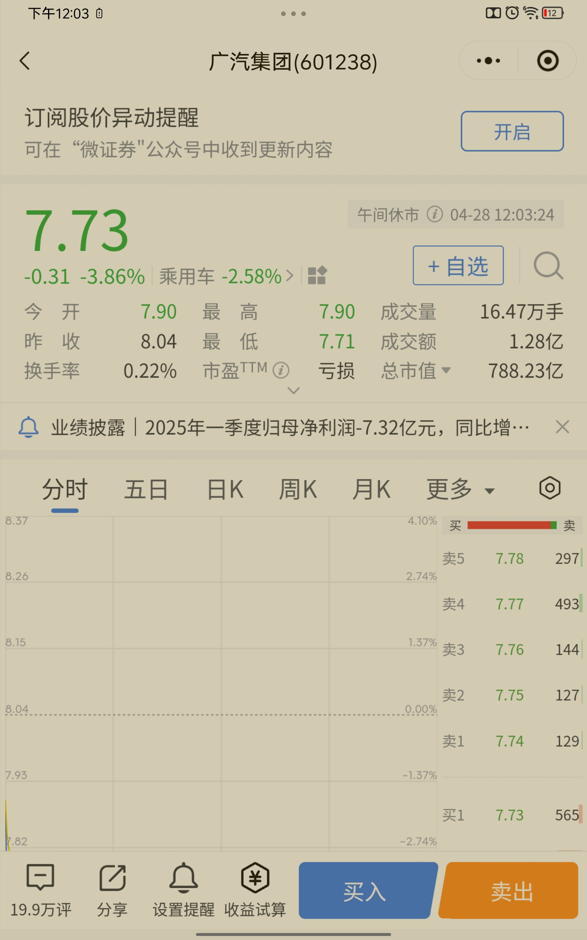The width and height of the screenshot is (587, 940).
Task: Select the 卖5 7.78 order row
Action: [x=512, y=558]
